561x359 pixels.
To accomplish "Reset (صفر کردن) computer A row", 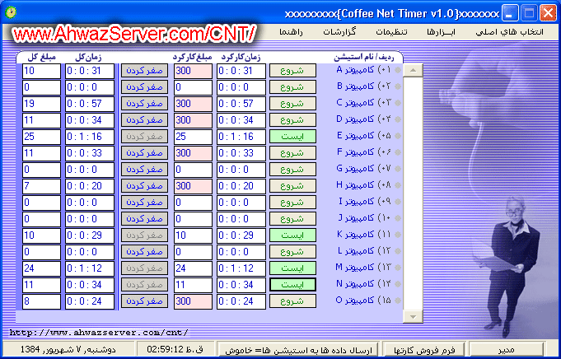I will point(144,71).
